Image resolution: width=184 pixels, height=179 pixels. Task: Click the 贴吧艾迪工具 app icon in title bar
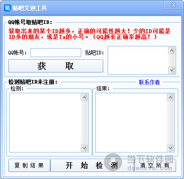(x=8, y=8)
